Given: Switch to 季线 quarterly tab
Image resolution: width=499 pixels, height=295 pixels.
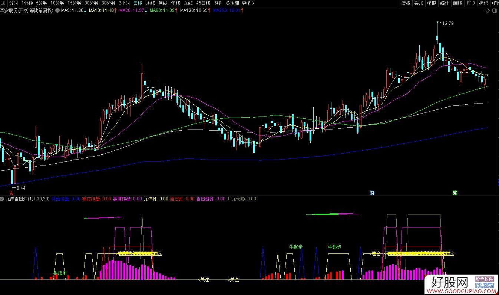Looking at the screenshot, I should [x=188, y=3].
